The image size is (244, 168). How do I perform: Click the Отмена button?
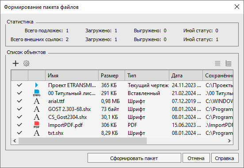pos(196,158)
